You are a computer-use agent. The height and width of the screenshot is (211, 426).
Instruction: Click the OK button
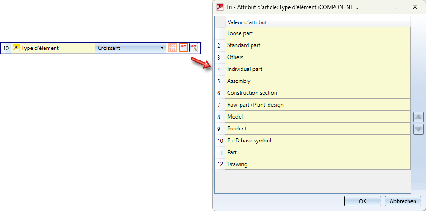(363, 201)
